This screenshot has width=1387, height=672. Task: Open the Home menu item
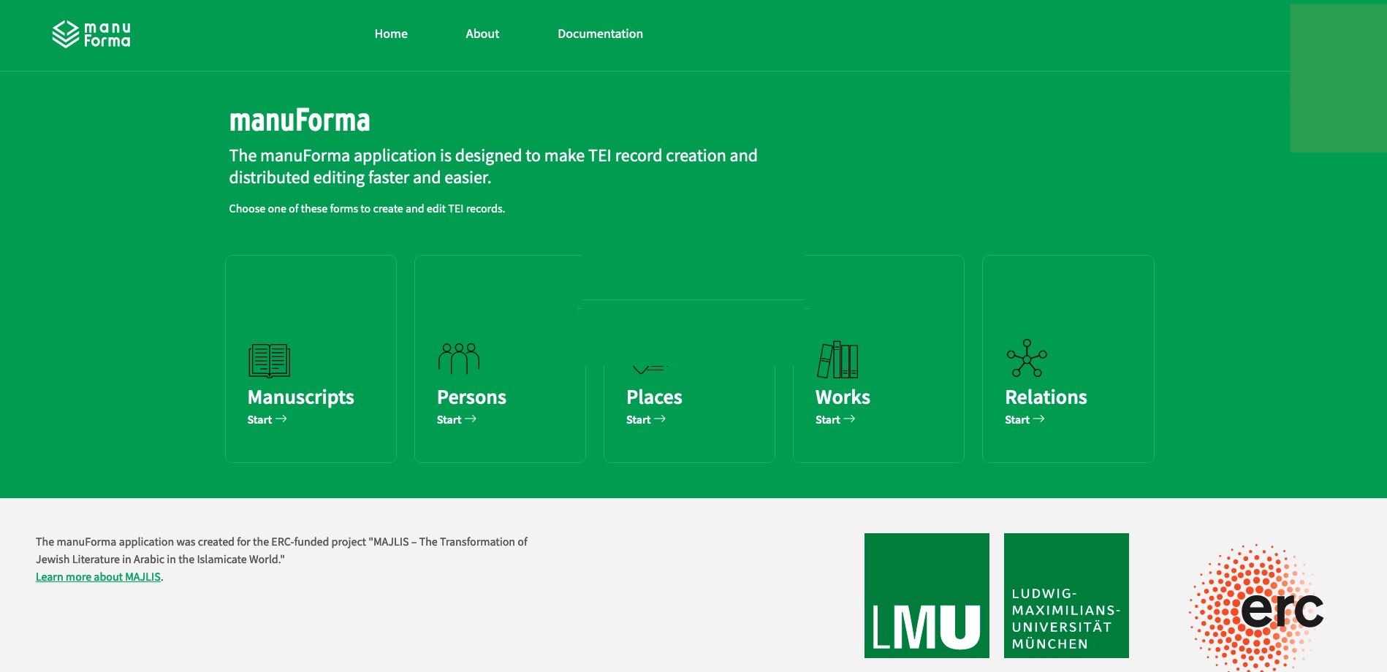[x=391, y=34]
